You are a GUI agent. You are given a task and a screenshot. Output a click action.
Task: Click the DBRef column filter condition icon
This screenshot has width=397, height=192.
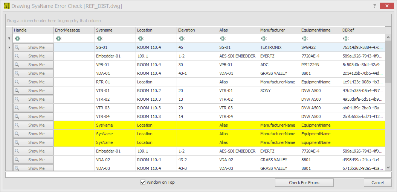(x=346, y=39)
